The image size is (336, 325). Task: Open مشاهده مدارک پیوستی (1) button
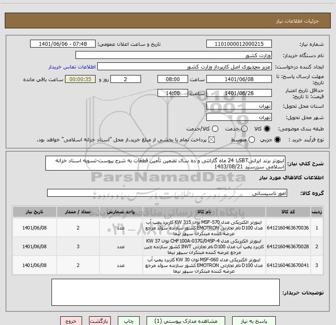coord(186,321)
